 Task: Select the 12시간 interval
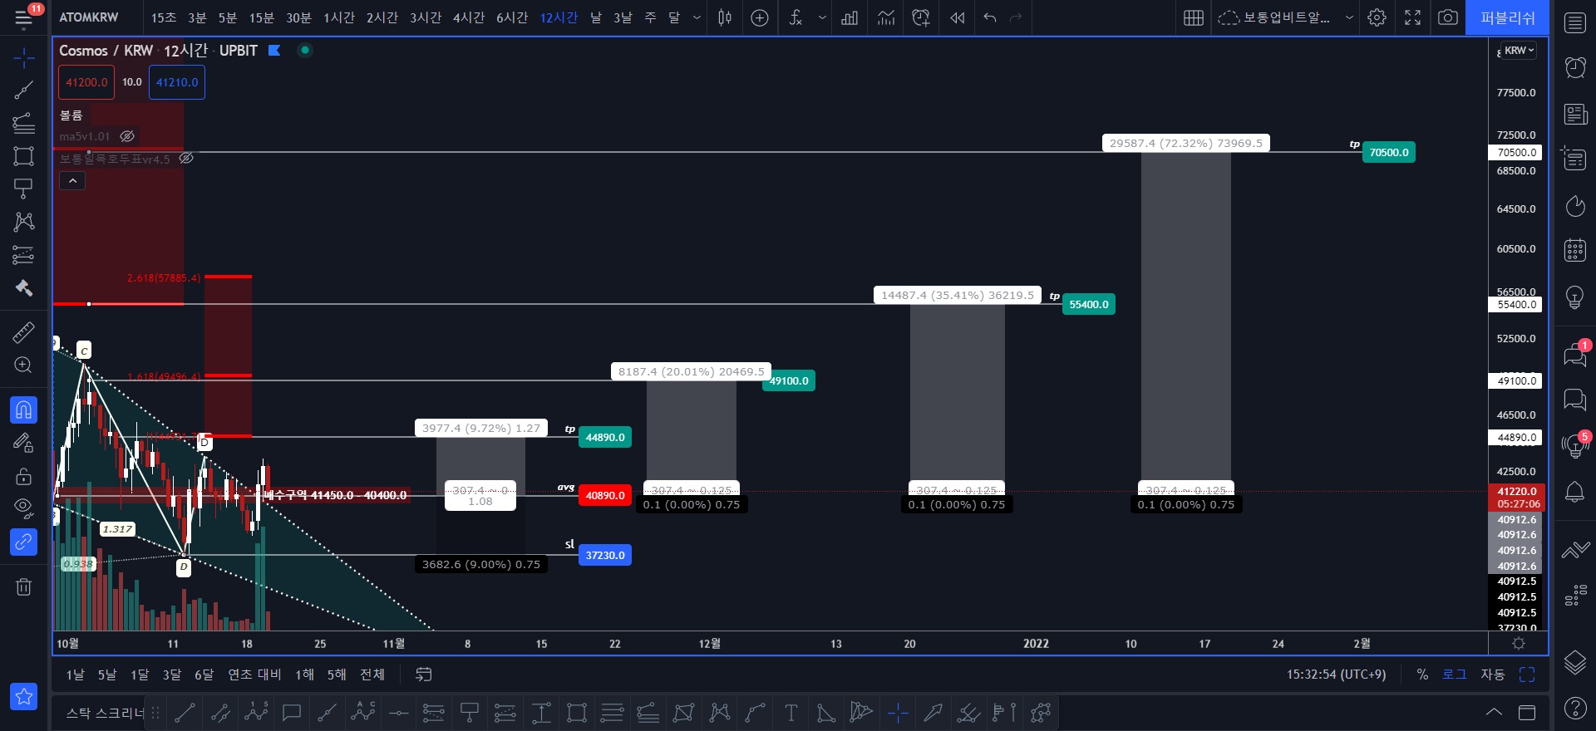point(559,17)
